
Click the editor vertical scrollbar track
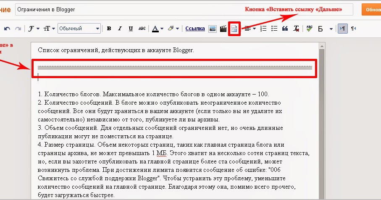click(322, 124)
